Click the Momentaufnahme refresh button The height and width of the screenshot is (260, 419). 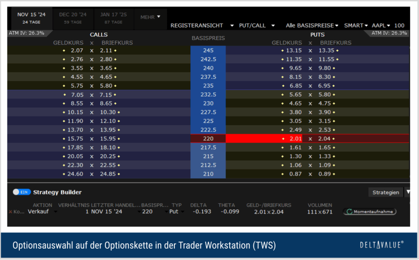tap(369, 212)
